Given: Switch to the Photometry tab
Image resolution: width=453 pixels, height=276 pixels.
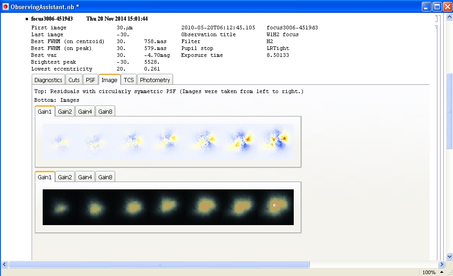Looking at the screenshot, I should 155,80.
